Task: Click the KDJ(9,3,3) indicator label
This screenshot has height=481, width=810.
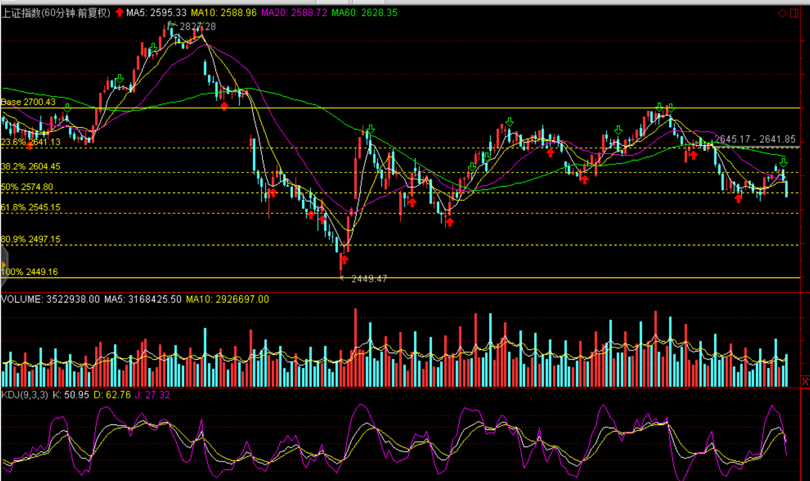Action: click(x=25, y=394)
